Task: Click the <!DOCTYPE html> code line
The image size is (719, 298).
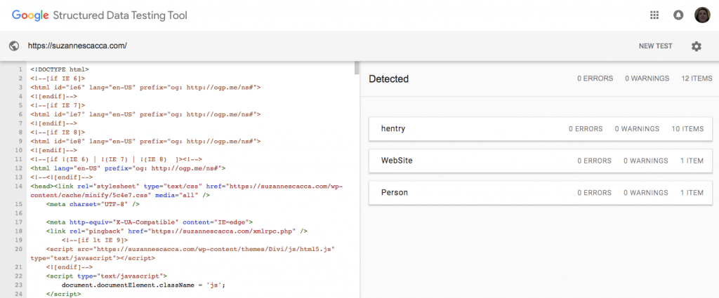Action: [x=60, y=69]
